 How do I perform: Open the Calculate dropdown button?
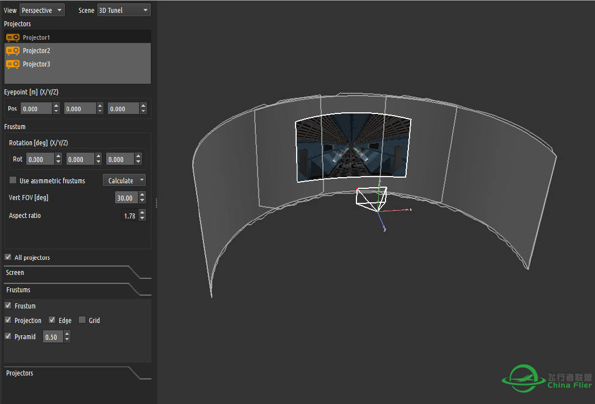click(124, 180)
